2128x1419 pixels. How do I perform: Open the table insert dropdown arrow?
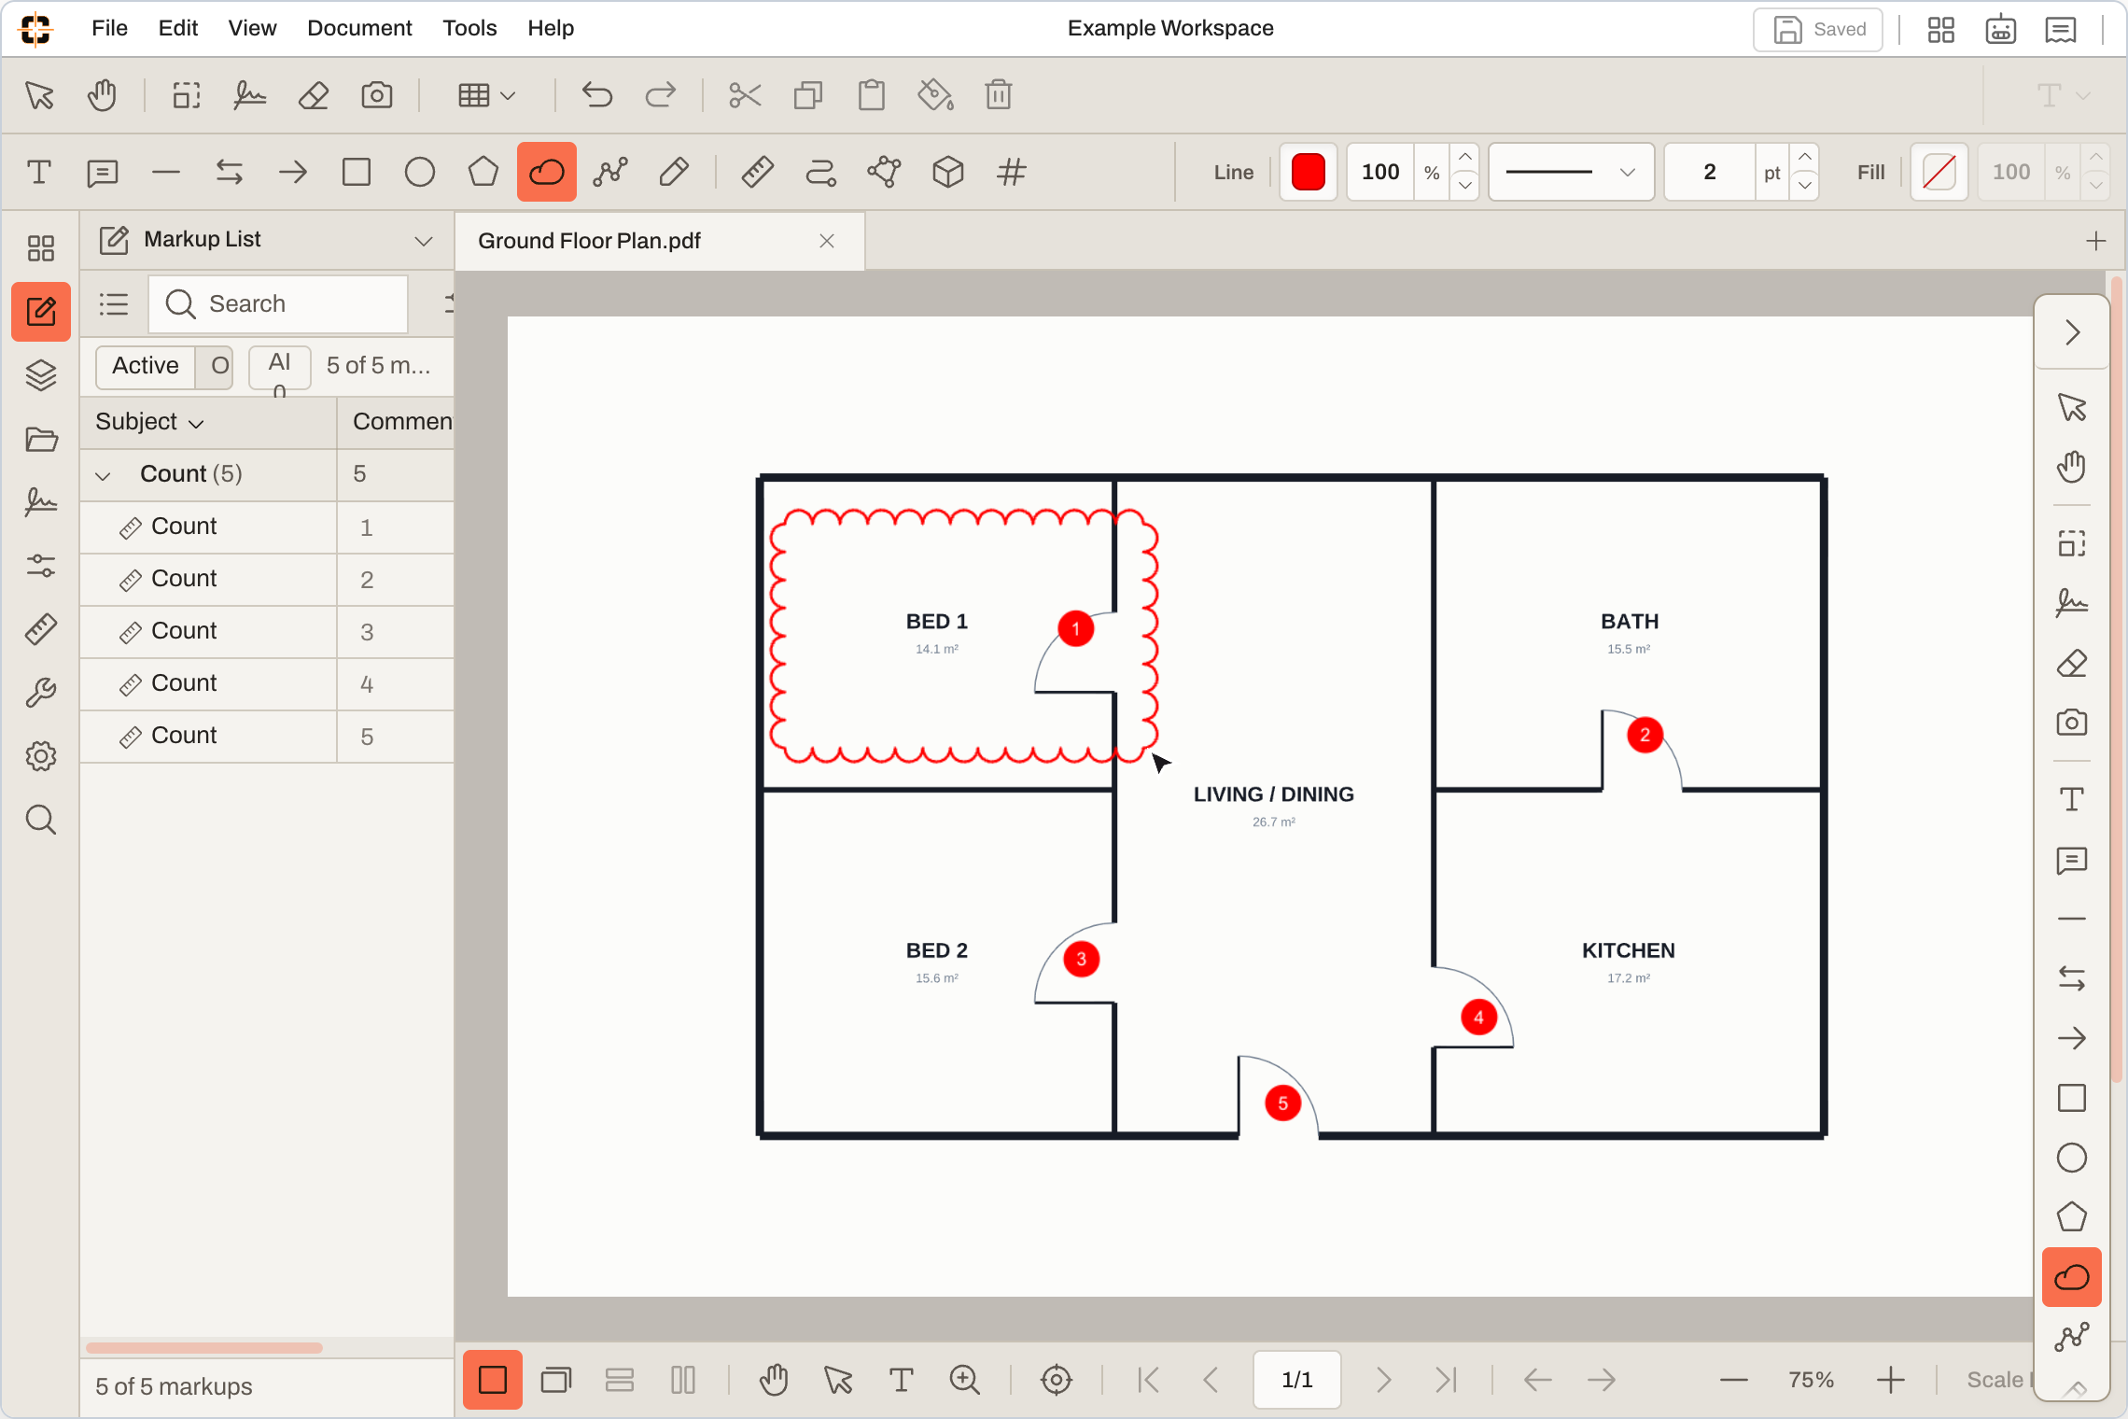point(508,95)
